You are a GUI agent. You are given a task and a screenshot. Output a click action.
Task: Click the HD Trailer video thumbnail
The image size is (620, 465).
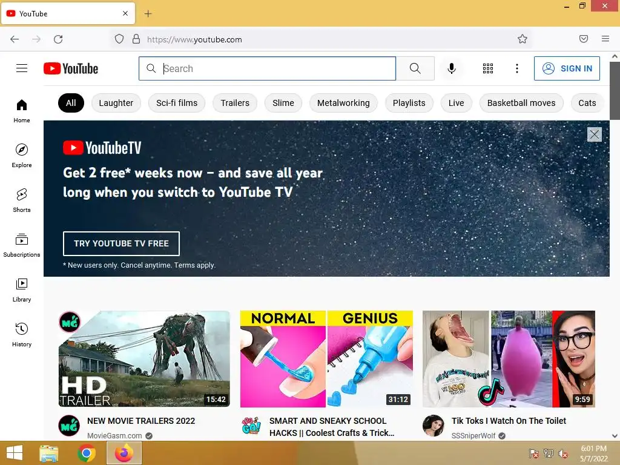pyautogui.click(x=144, y=358)
